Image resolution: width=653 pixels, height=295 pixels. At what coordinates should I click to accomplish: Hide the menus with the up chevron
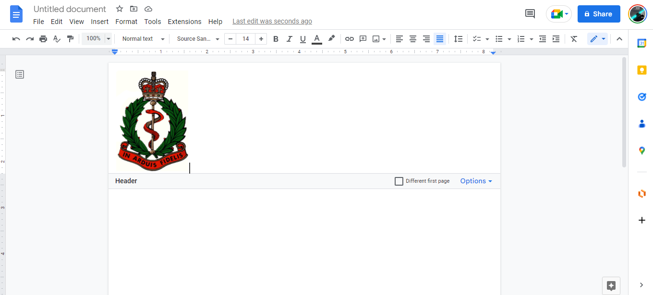619,39
